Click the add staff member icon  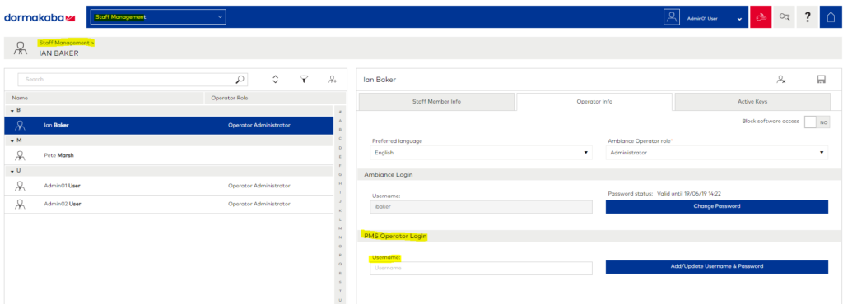(x=333, y=80)
